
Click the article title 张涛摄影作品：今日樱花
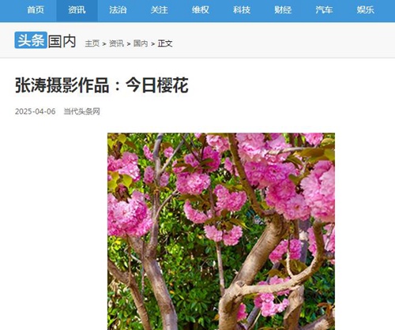click(x=102, y=85)
